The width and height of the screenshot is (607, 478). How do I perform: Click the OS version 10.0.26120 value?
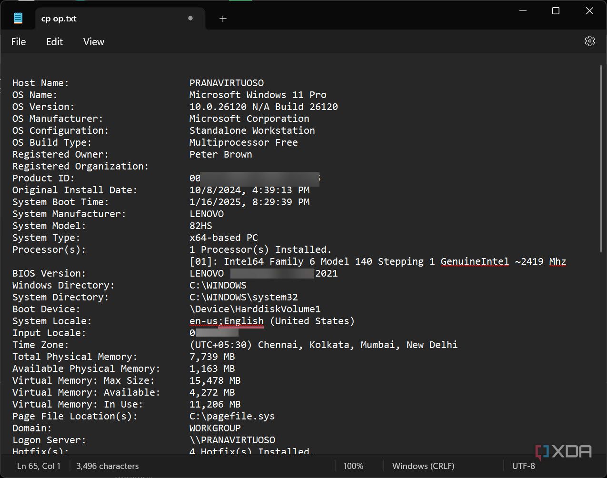pos(264,107)
